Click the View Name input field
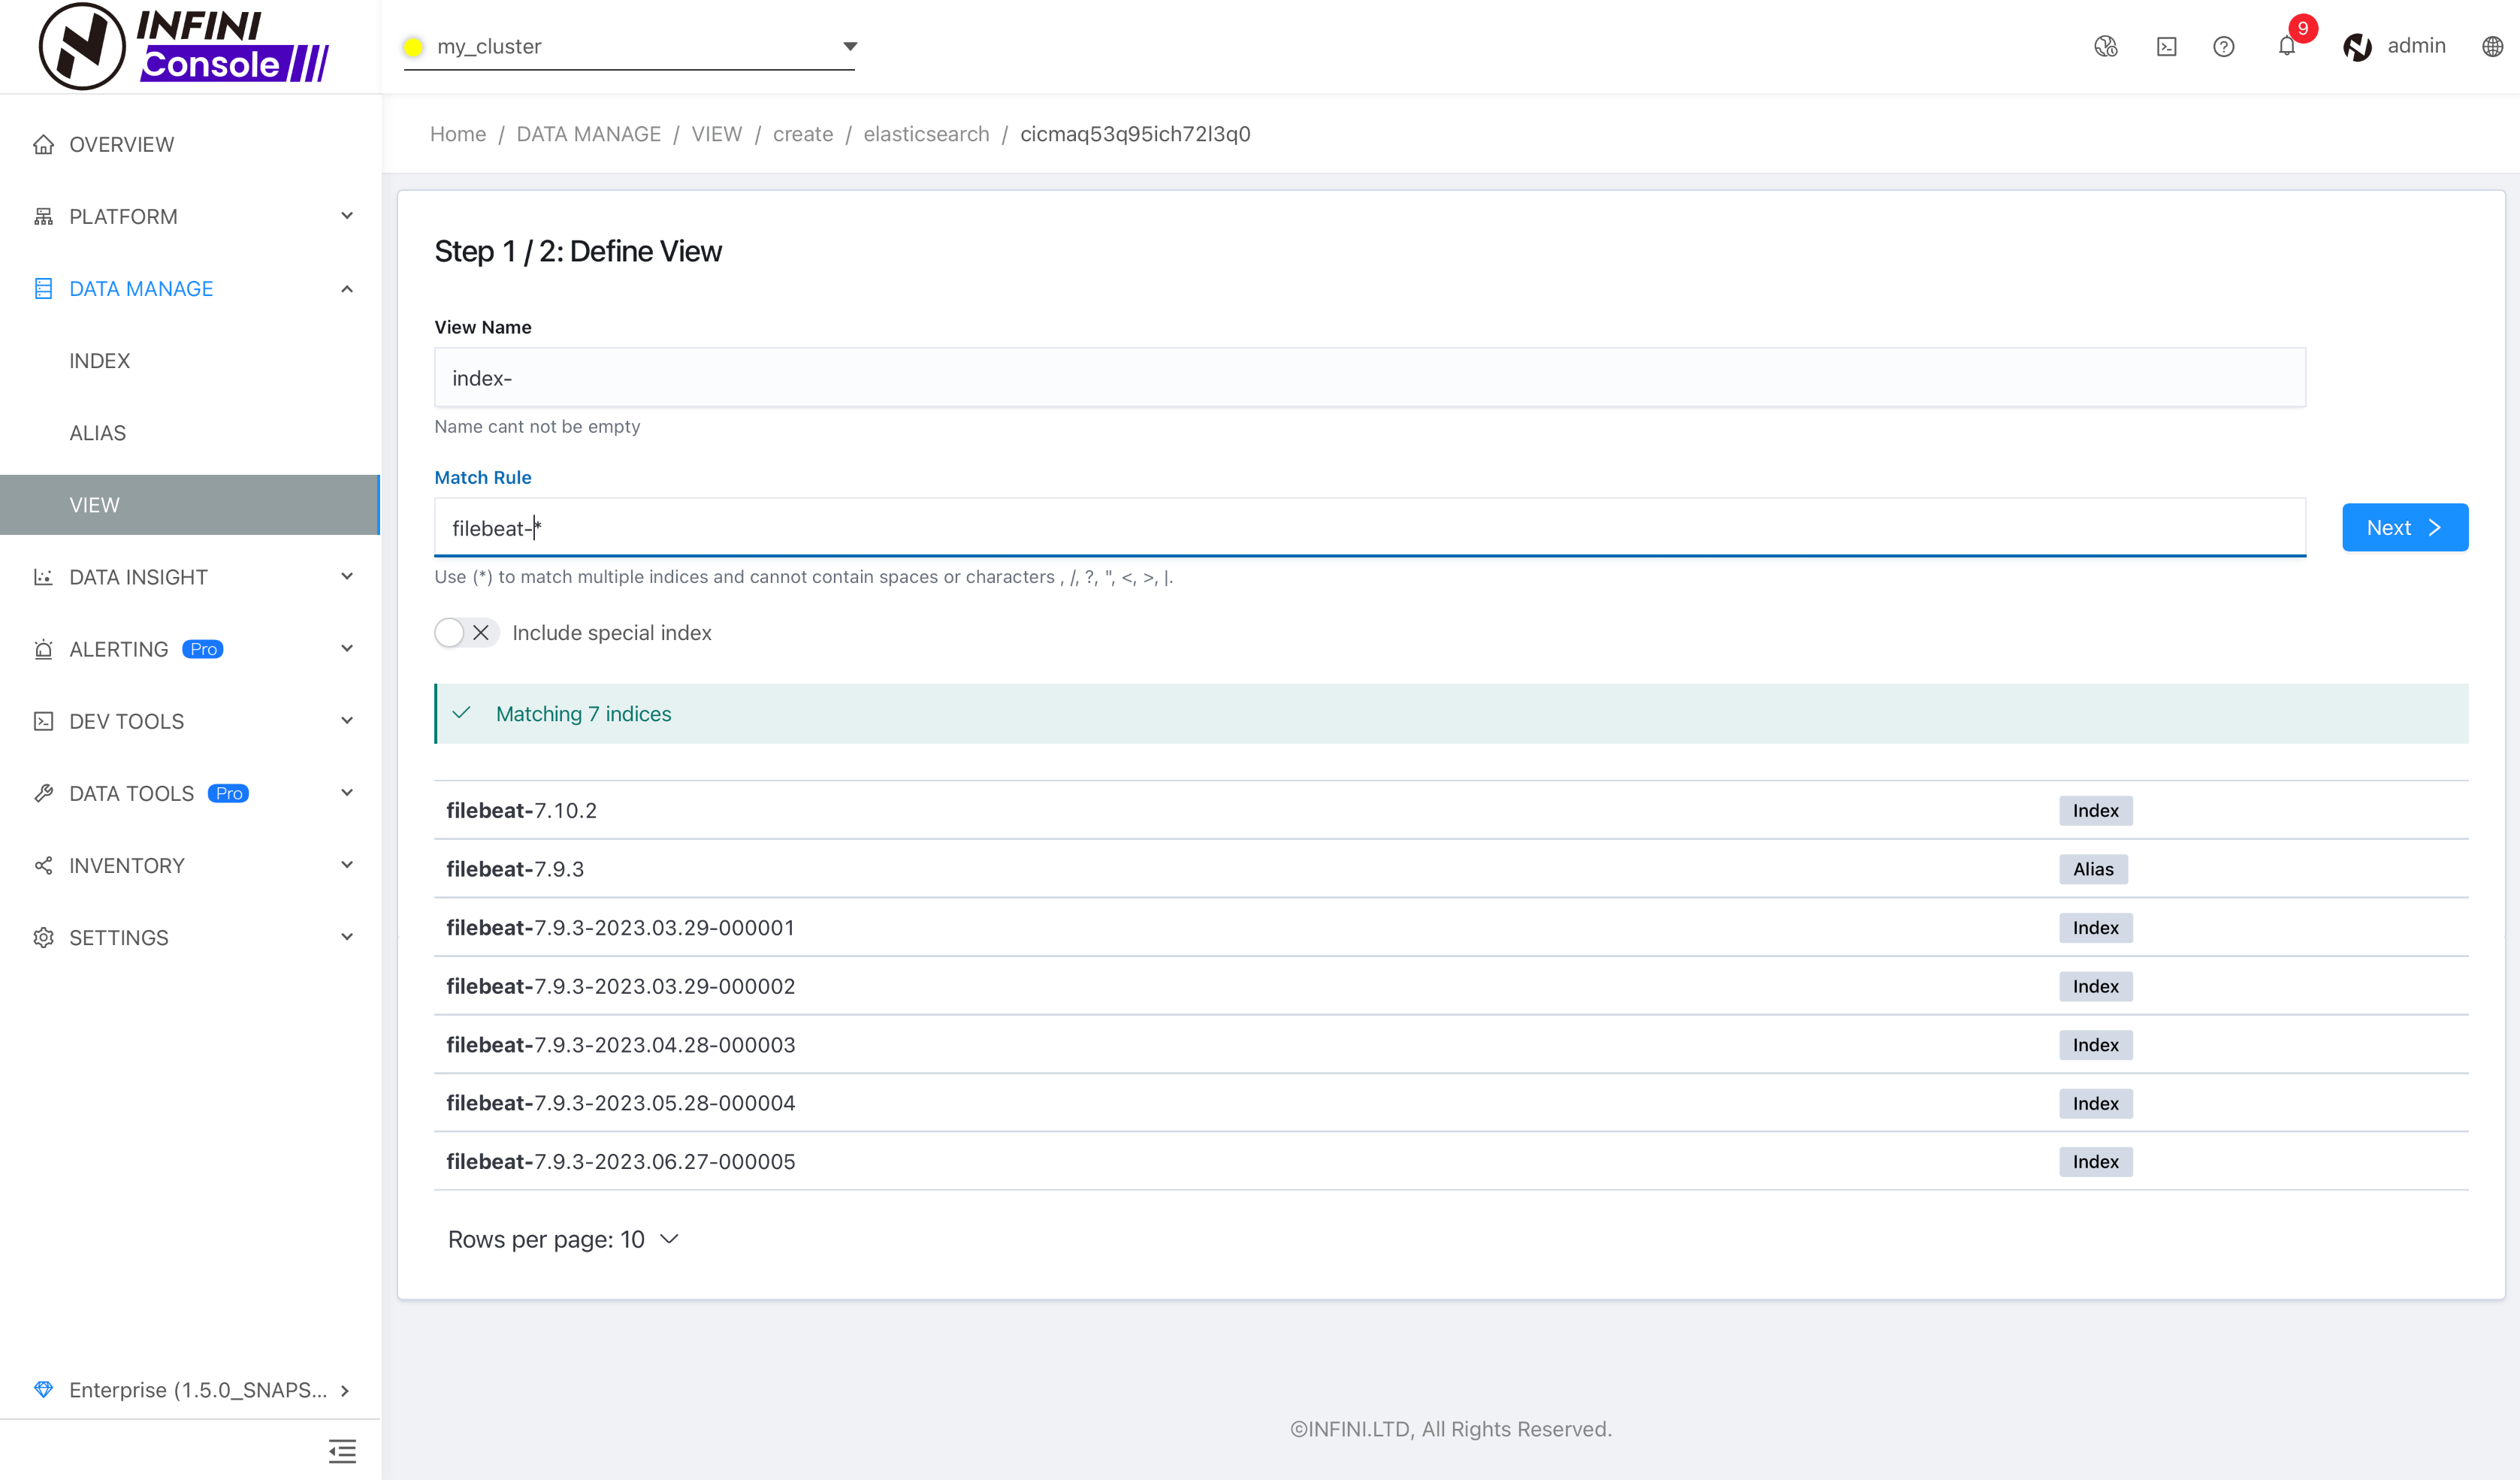Image resolution: width=2520 pixels, height=1480 pixels. (1371, 377)
